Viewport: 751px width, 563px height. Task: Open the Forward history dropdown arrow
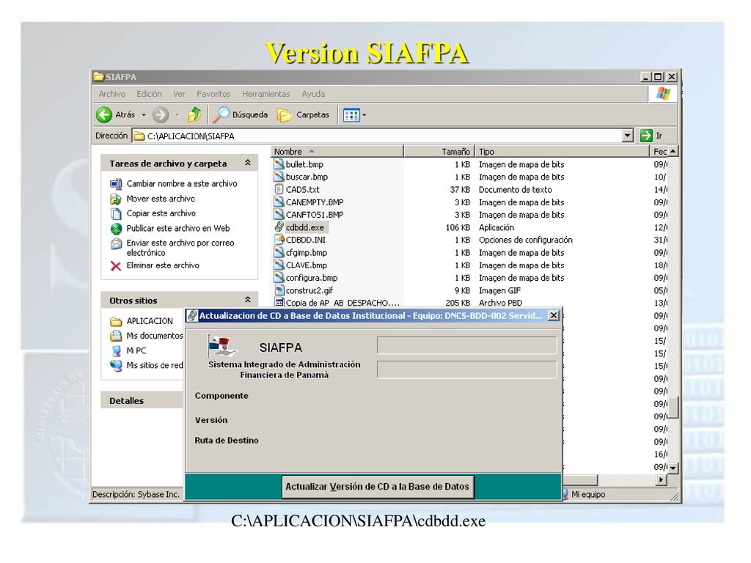(177, 115)
